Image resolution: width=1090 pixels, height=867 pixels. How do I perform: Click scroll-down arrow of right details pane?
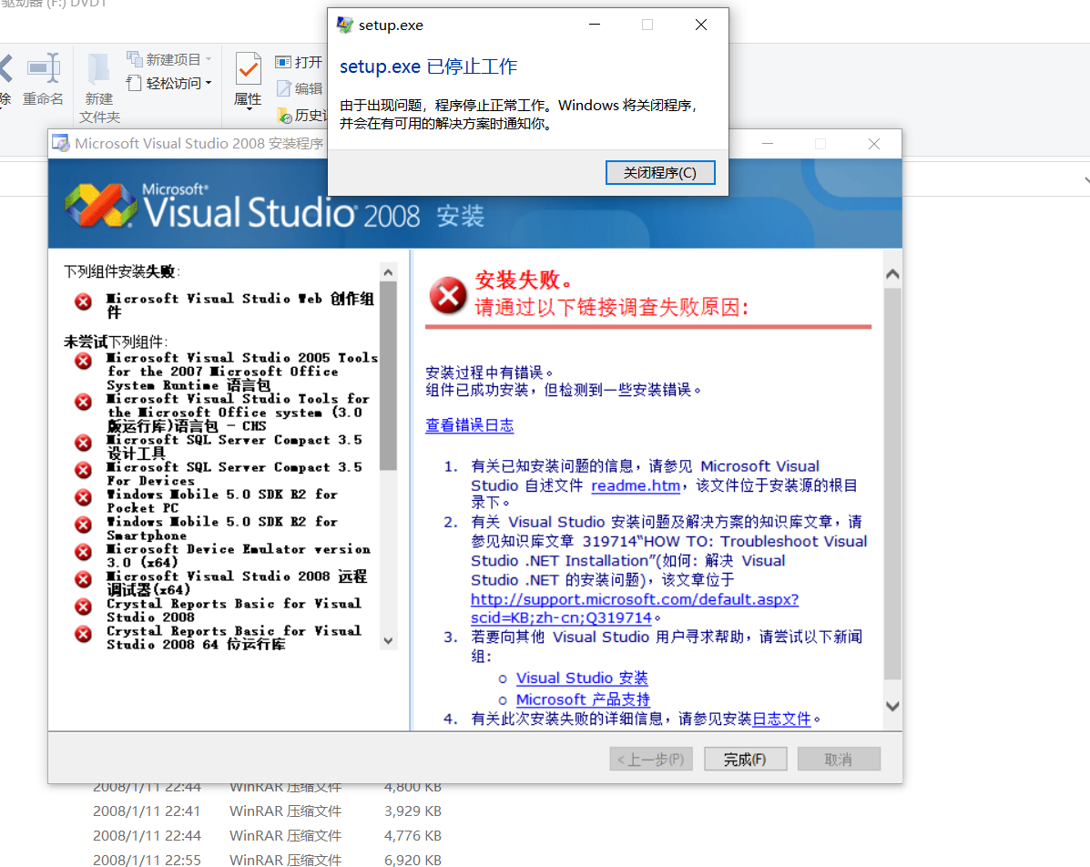click(892, 707)
